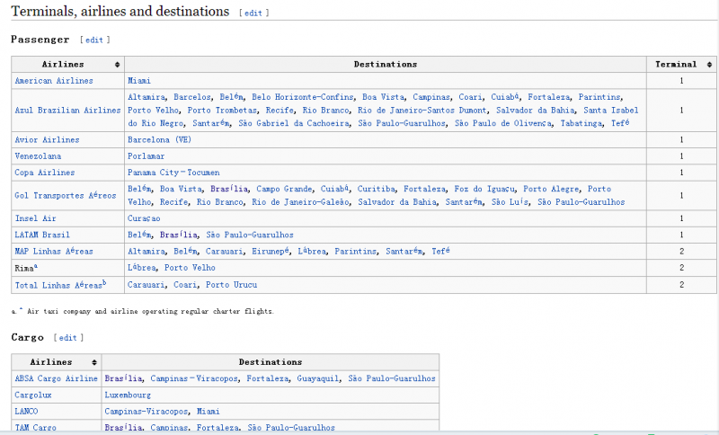Image resolution: width=719 pixels, height=435 pixels.
Task: Open Tabatinga destination link
Action: [581, 123]
